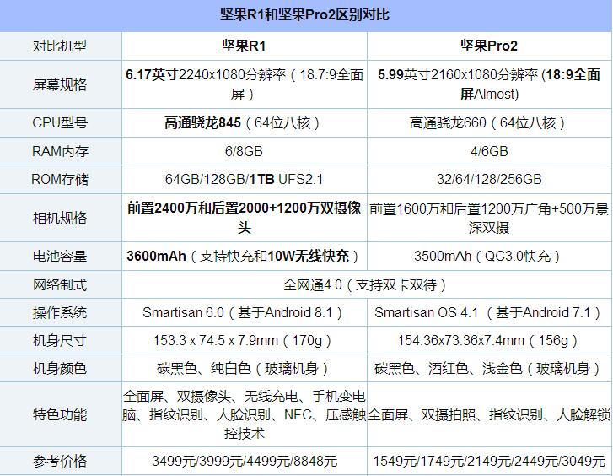Viewport: 613px width, 476px height.
Task: Click the table title 坚果R1和坚果Pro2区别对比
Action: point(304,15)
